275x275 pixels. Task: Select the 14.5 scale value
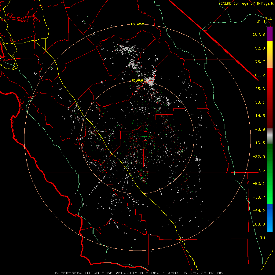260,116
